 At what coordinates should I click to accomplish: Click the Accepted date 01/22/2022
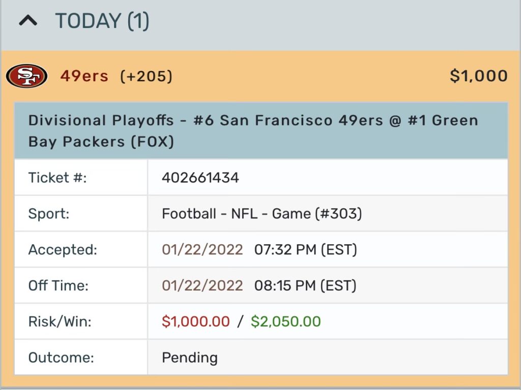coord(202,250)
